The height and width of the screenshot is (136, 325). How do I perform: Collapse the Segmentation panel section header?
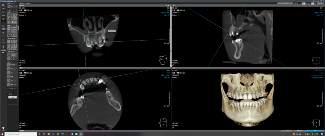click(x=12, y=39)
